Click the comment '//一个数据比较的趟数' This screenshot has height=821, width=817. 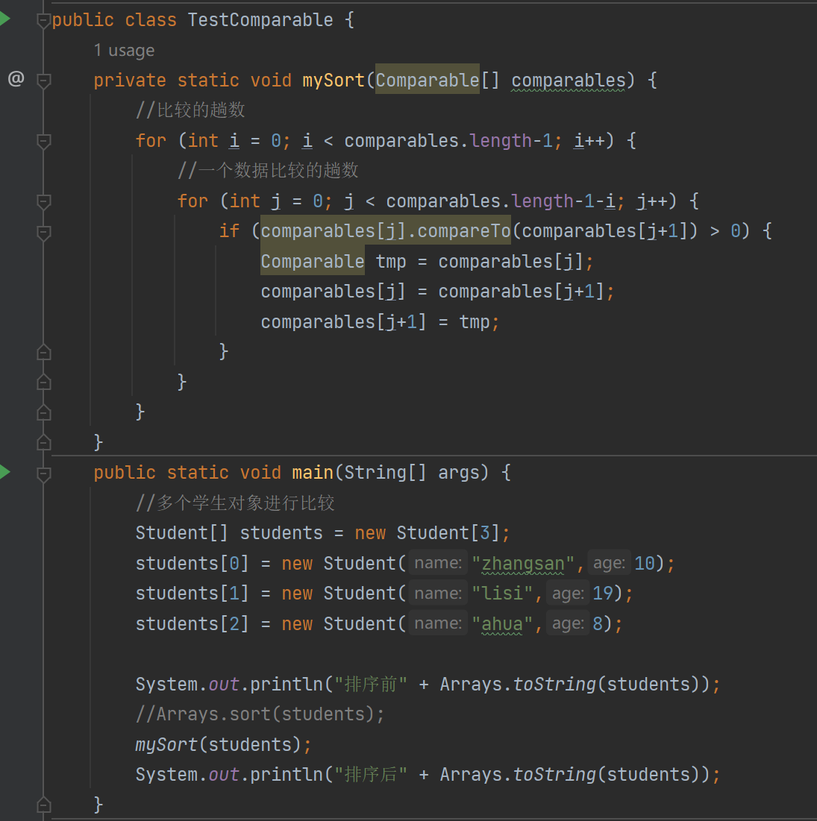tap(268, 170)
